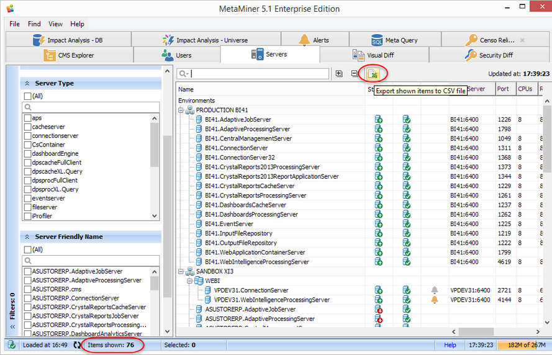Collapse the Server Friendly Name section
Viewport: 552px width, 355px height.
(x=27, y=237)
